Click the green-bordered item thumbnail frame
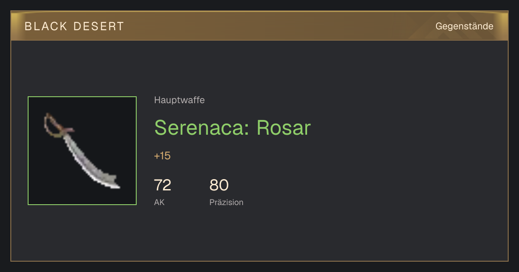Viewport: 519px width, 272px height. [82, 151]
